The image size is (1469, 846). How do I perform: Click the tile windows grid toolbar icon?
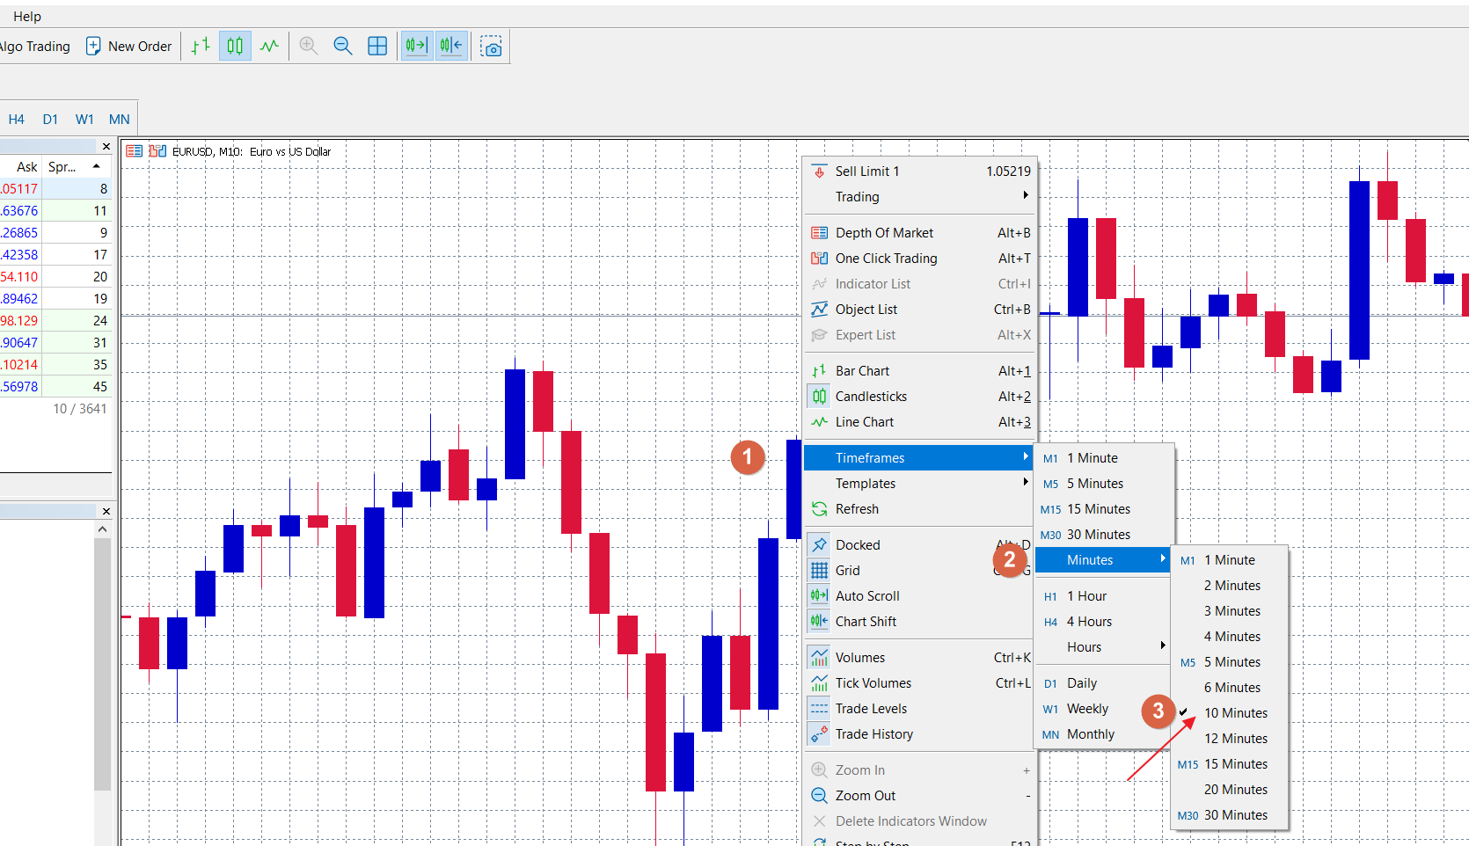coord(377,47)
